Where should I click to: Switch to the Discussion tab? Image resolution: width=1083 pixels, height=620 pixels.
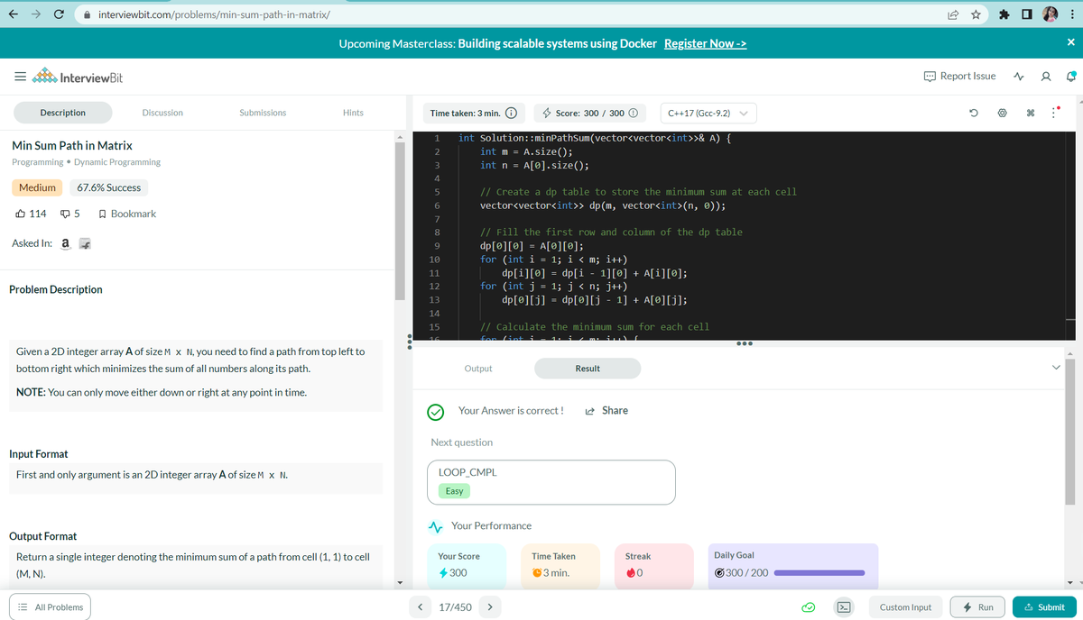(162, 113)
